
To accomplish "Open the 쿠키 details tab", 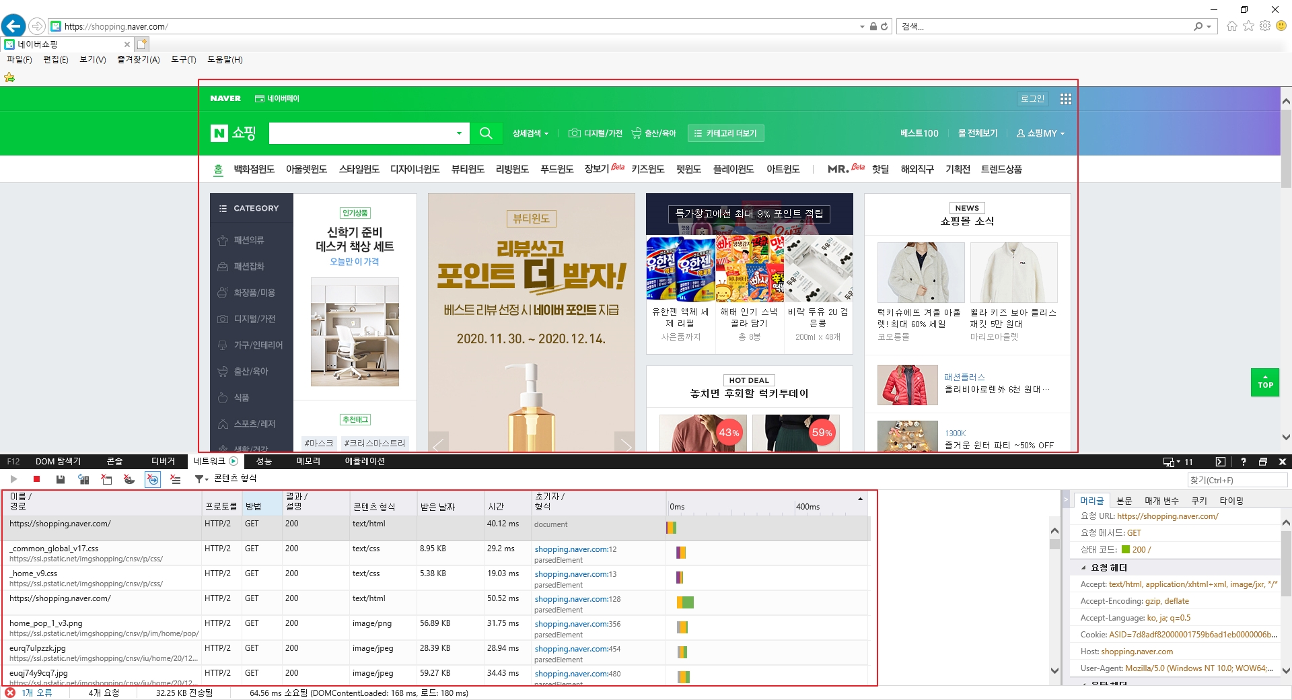I will click(1199, 501).
